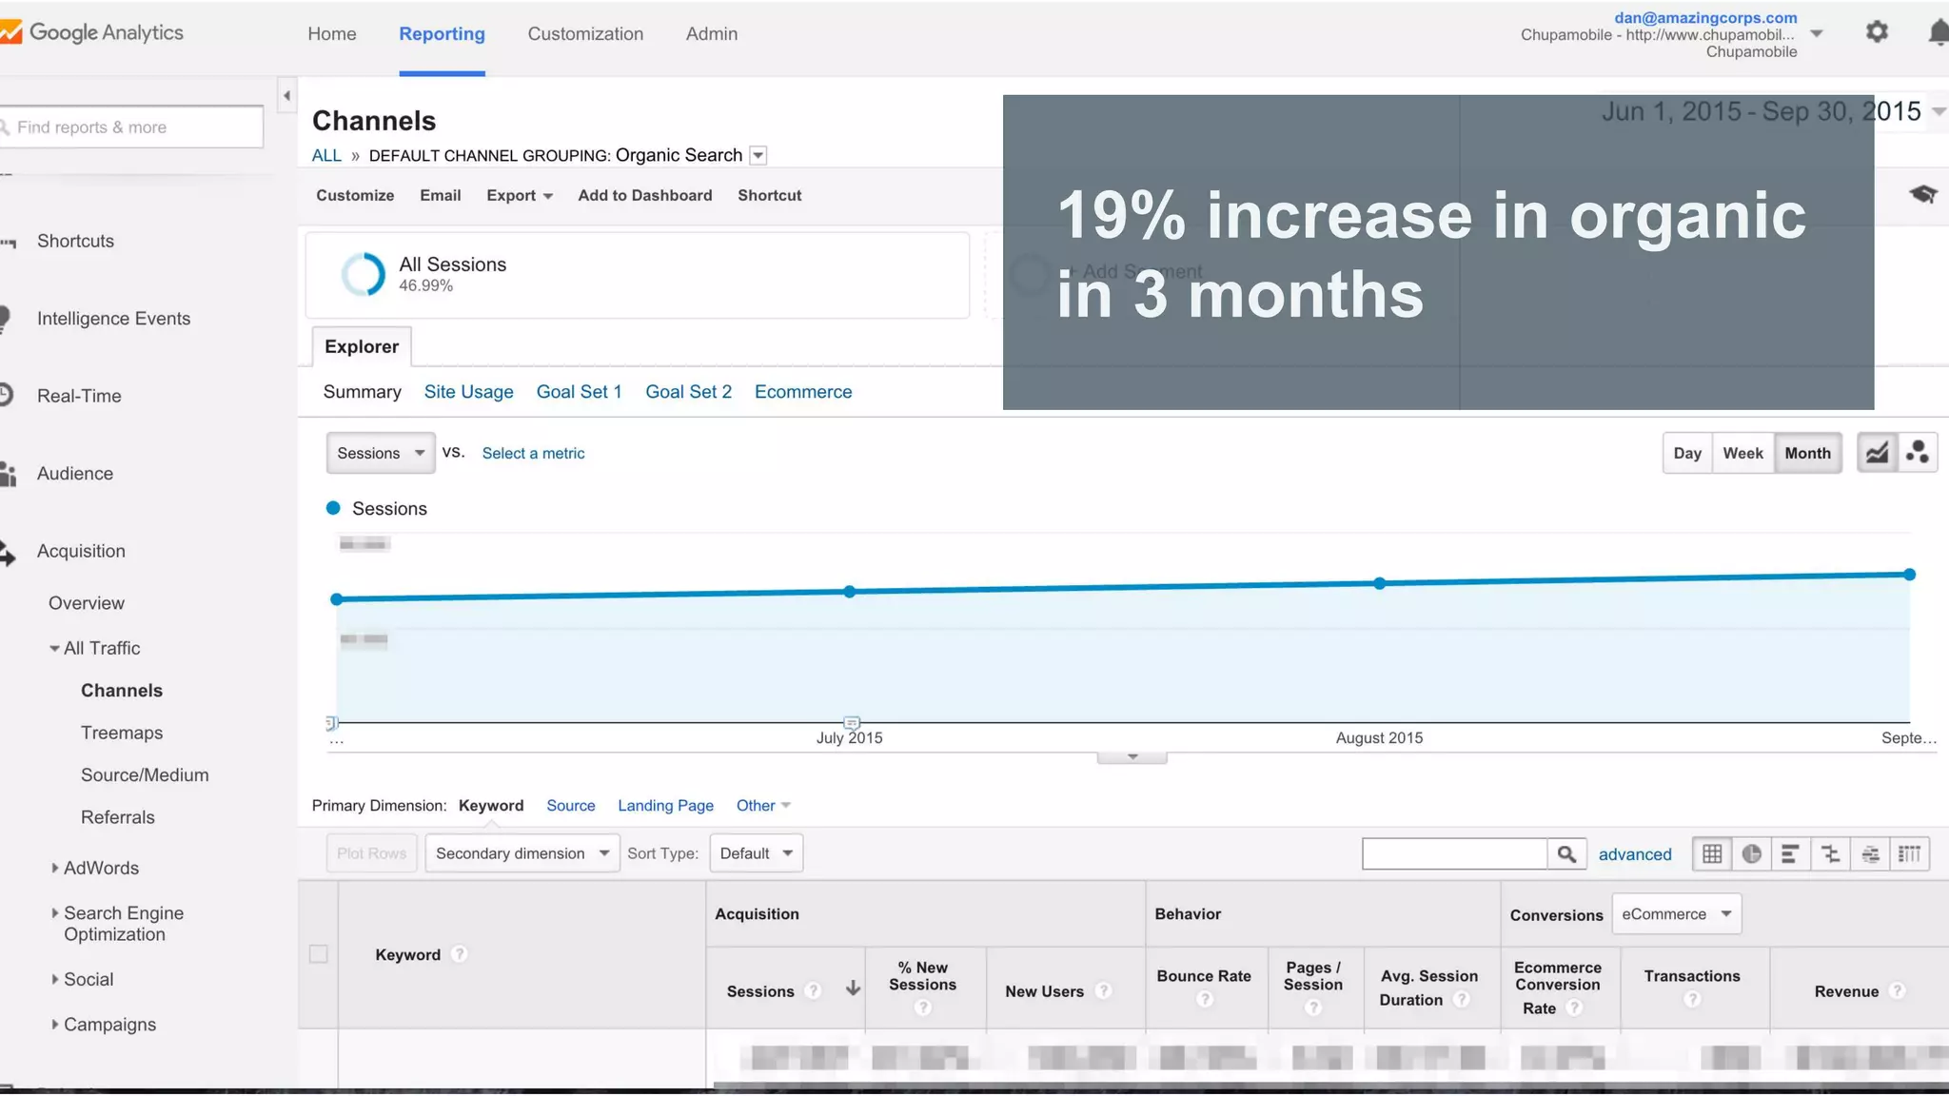This screenshot has width=1949, height=1096.
Task: Select the performance bar view icon
Action: pyautogui.click(x=1790, y=853)
